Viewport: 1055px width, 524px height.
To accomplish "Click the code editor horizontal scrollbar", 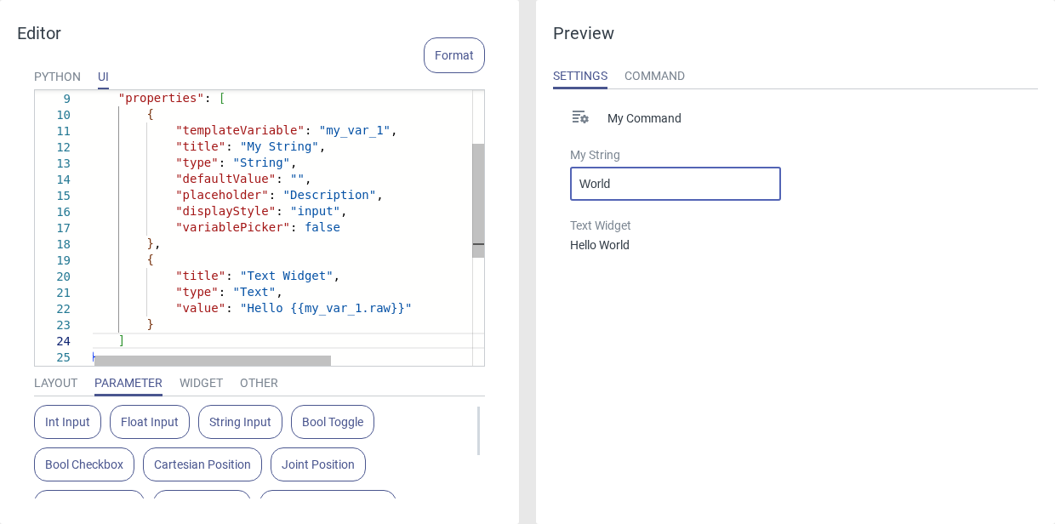I will (213, 361).
